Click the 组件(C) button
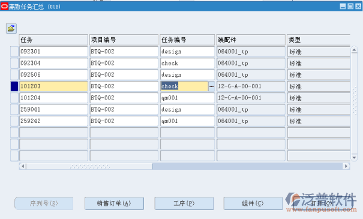363x219 pixels. pos(253,203)
